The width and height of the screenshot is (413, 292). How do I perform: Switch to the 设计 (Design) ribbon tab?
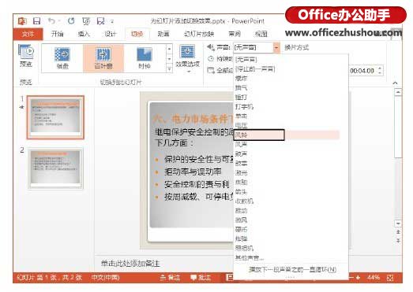coord(110,34)
